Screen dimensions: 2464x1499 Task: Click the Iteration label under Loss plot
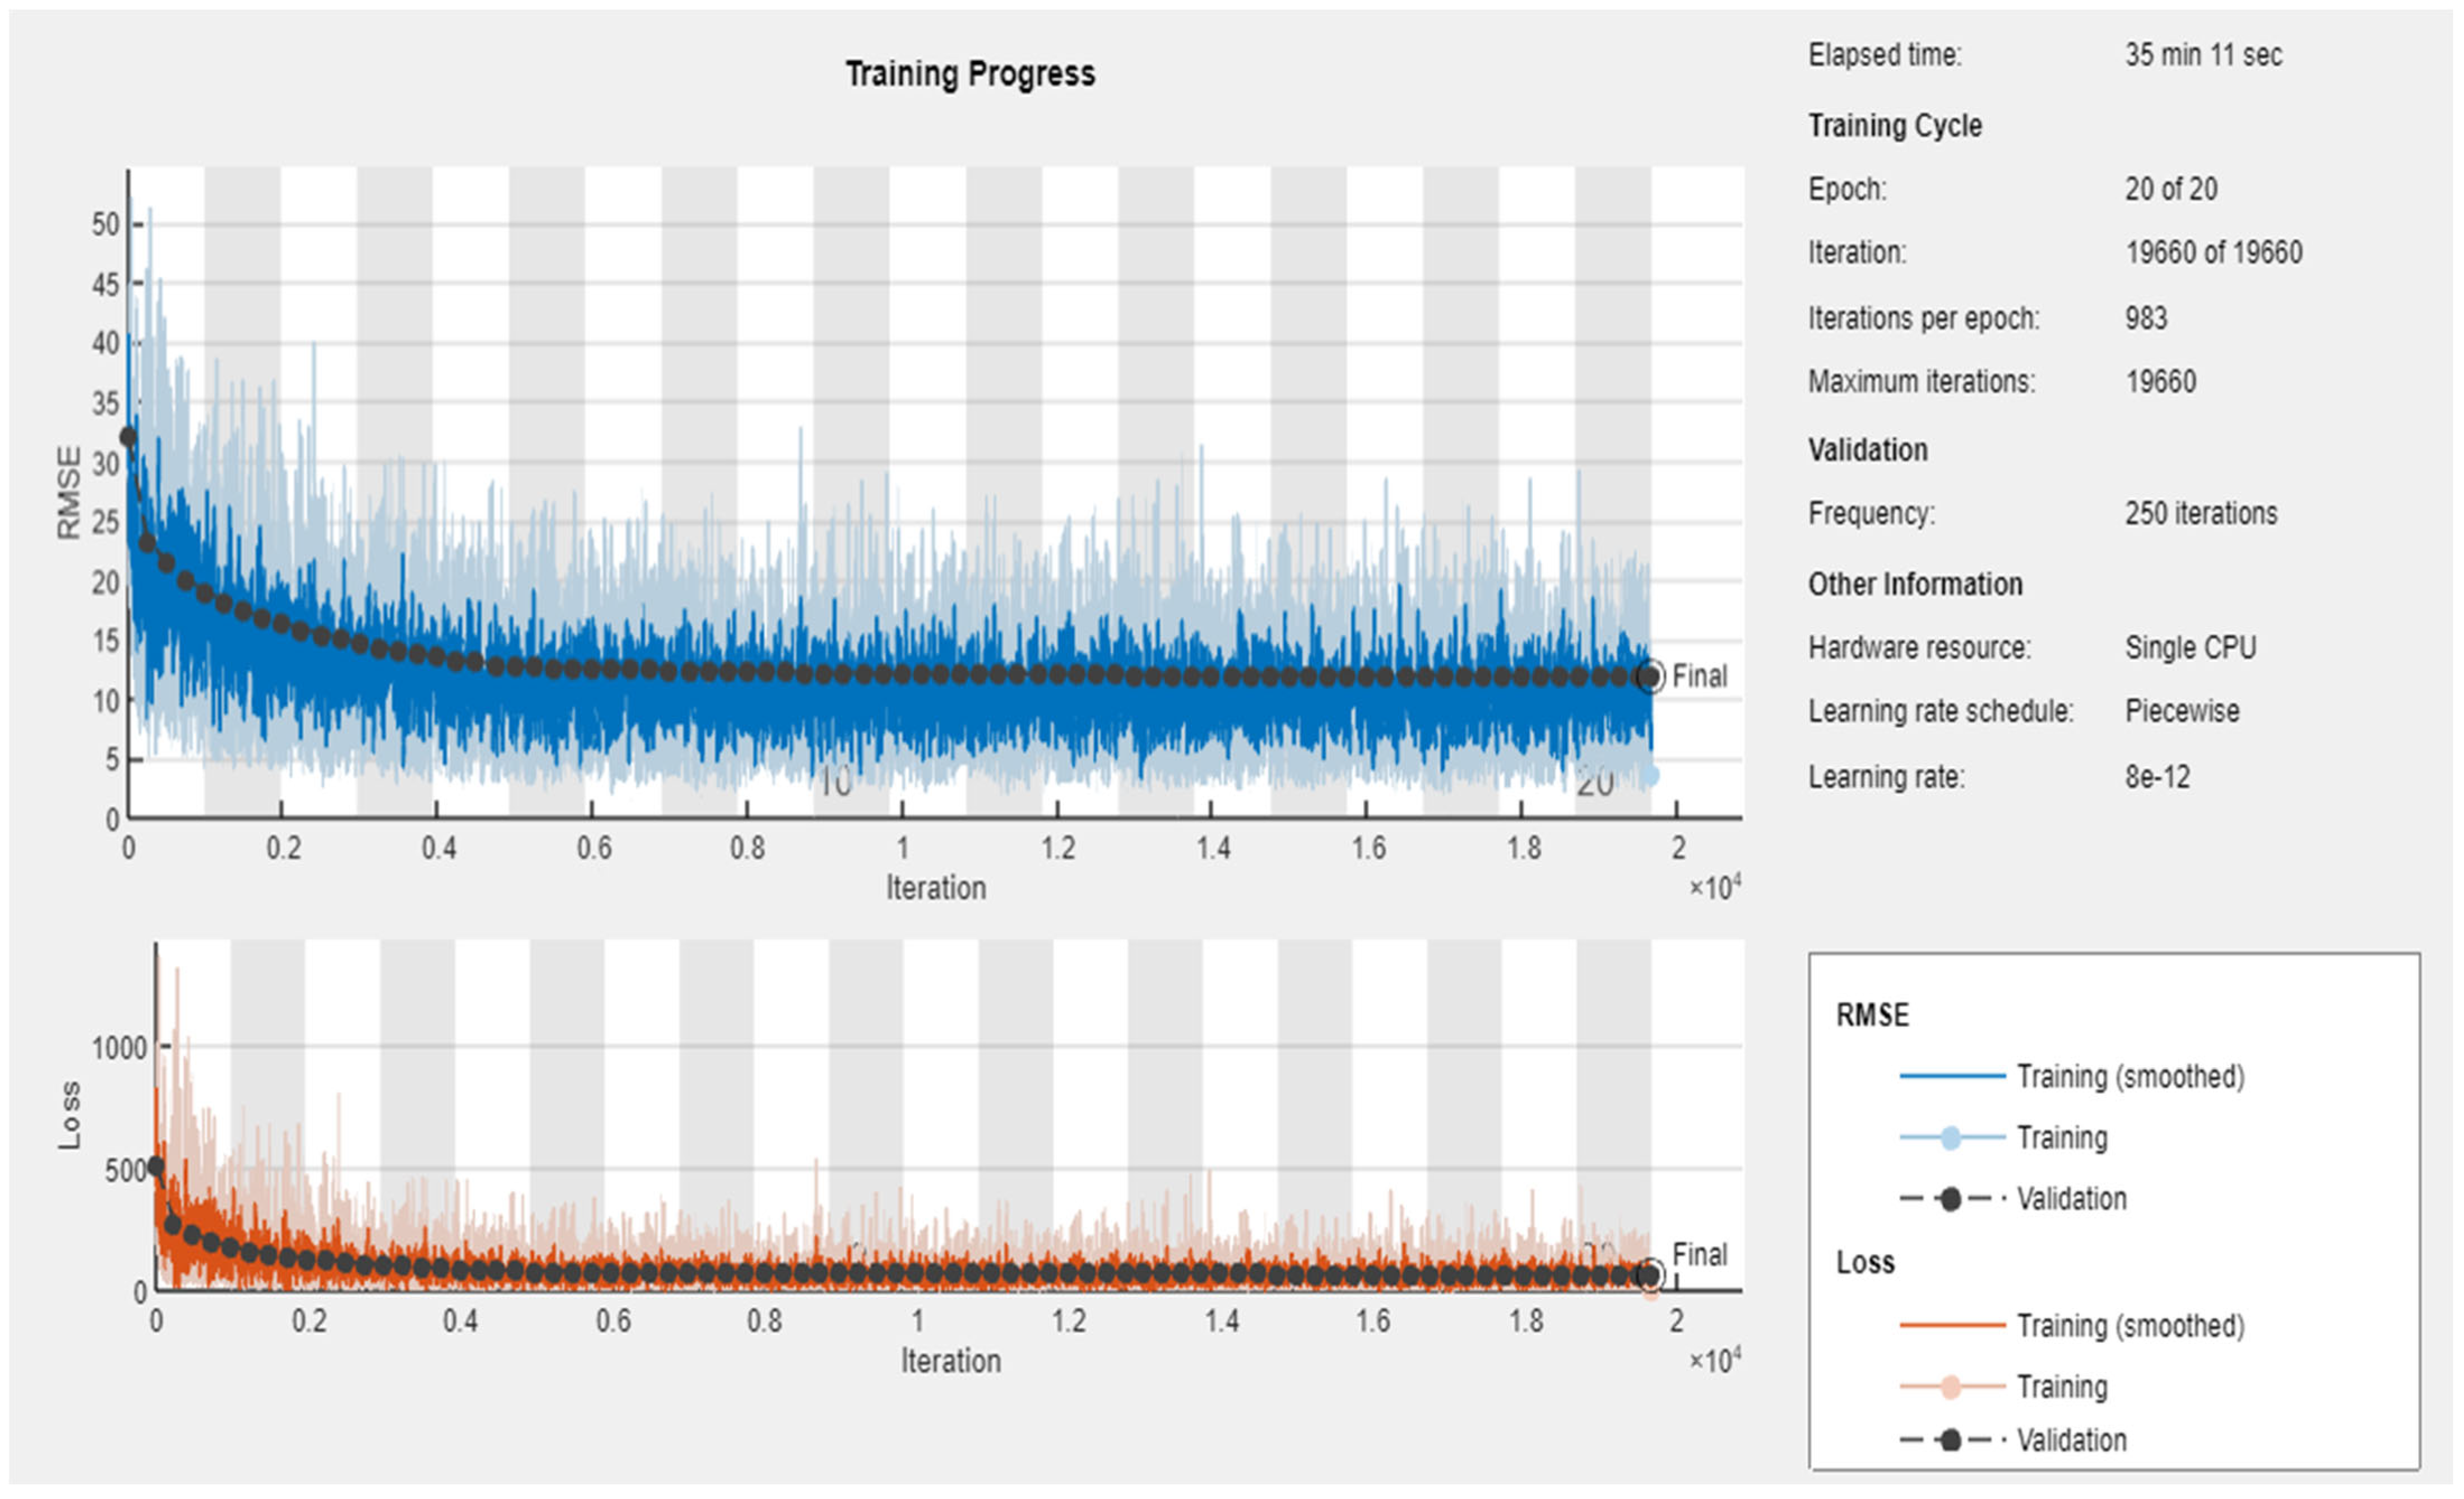(950, 1360)
